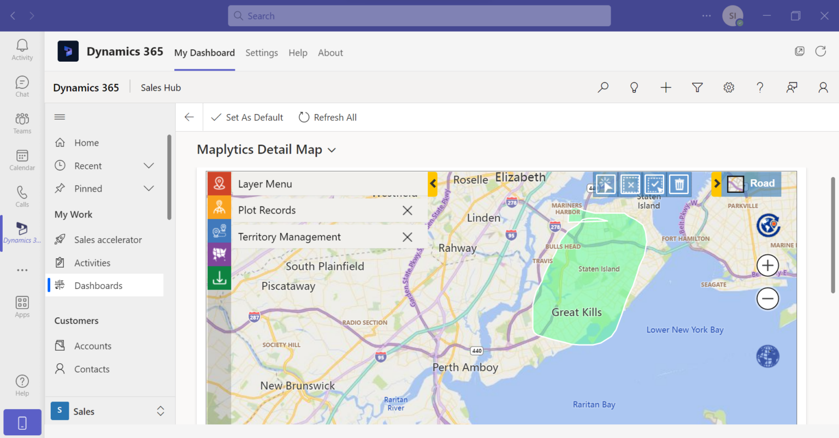
Task: Click the deselect tool with X icon
Action: 630,184
